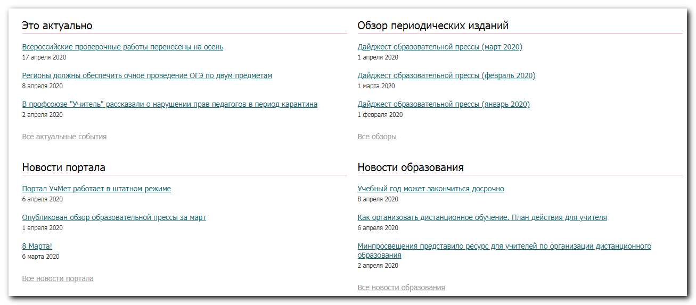696x305 pixels.
Task: Click the 'Обзор периодических изданий' heading
Action: click(433, 26)
